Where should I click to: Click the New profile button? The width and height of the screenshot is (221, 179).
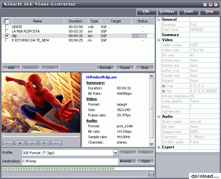128,153
